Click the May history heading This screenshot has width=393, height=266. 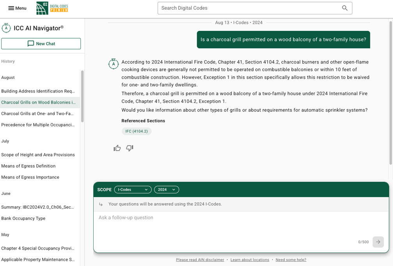pos(5,235)
